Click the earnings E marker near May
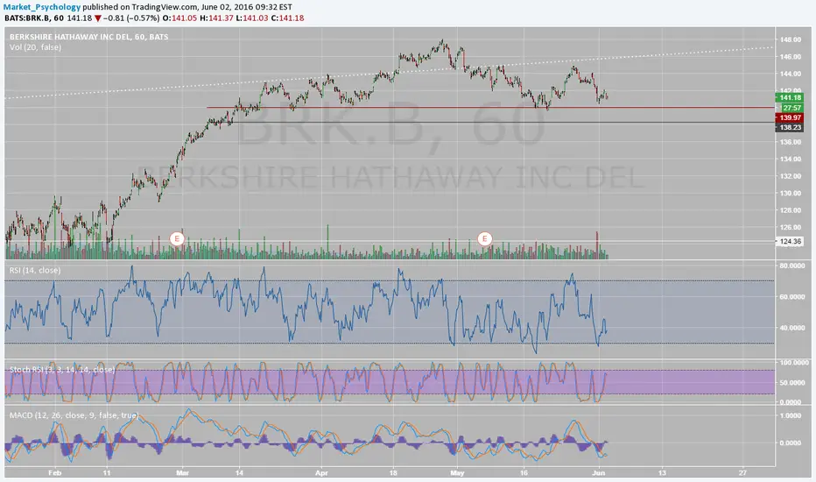This screenshot has height=482, width=816. [484, 238]
